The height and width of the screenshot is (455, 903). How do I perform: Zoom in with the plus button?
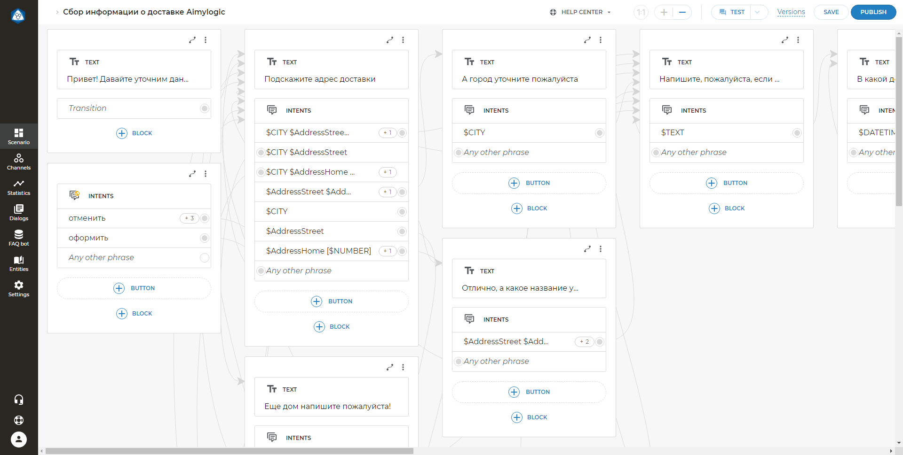click(x=664, y=12)
